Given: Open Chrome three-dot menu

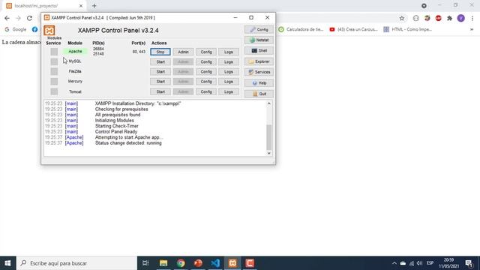Looking at the screenshot, I should pyautogui.click(x=472, y=18).
